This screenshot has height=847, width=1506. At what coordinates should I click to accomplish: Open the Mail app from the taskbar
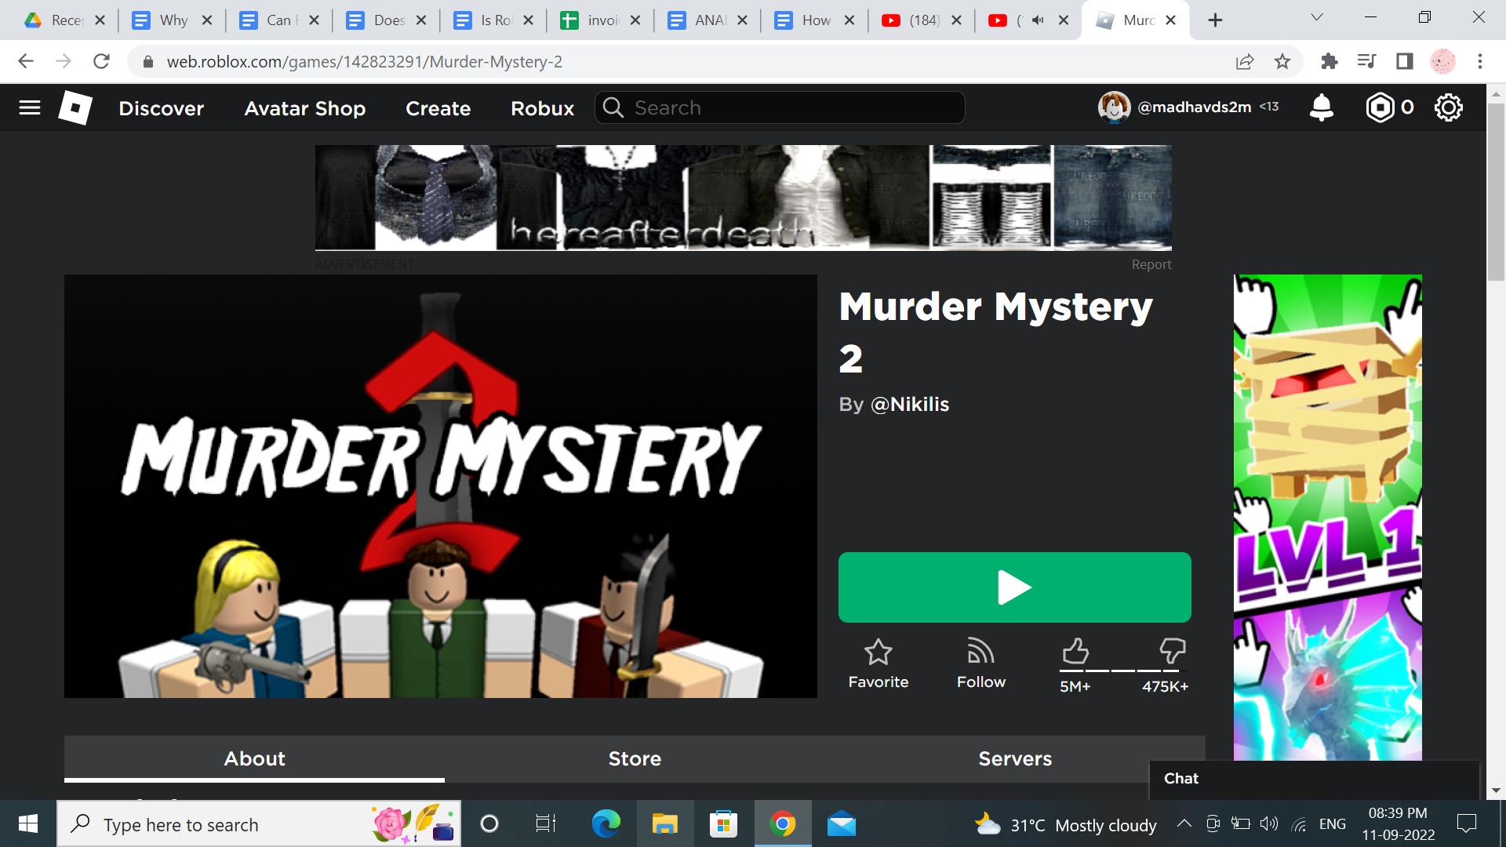coord(842,823)
